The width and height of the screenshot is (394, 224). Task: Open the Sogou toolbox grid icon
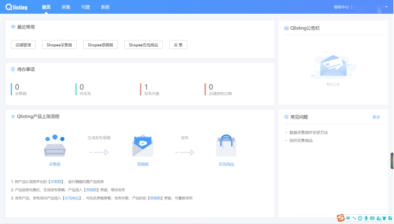pyautogui.click(x=390, y=218)
